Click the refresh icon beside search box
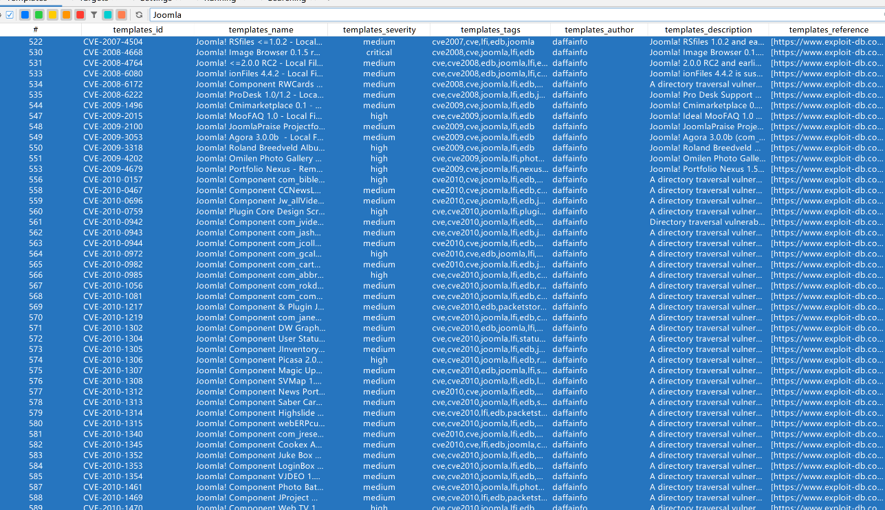Viewport: 885px width, 510px height. [139, 14]
